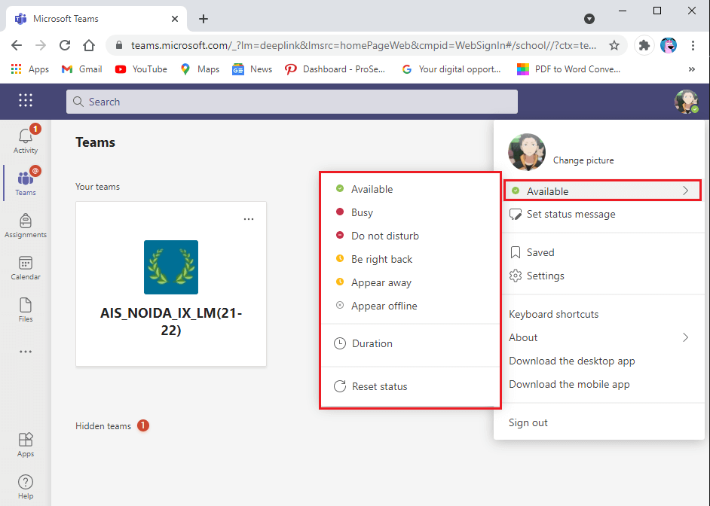Click the Sign out option
The image size is (710, 506).
click(528, 422)
